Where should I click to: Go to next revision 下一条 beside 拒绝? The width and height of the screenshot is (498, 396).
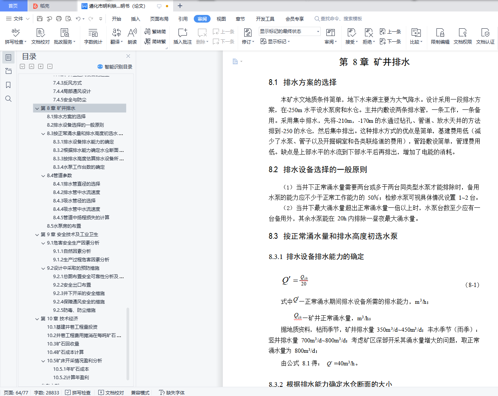[390, 42]
